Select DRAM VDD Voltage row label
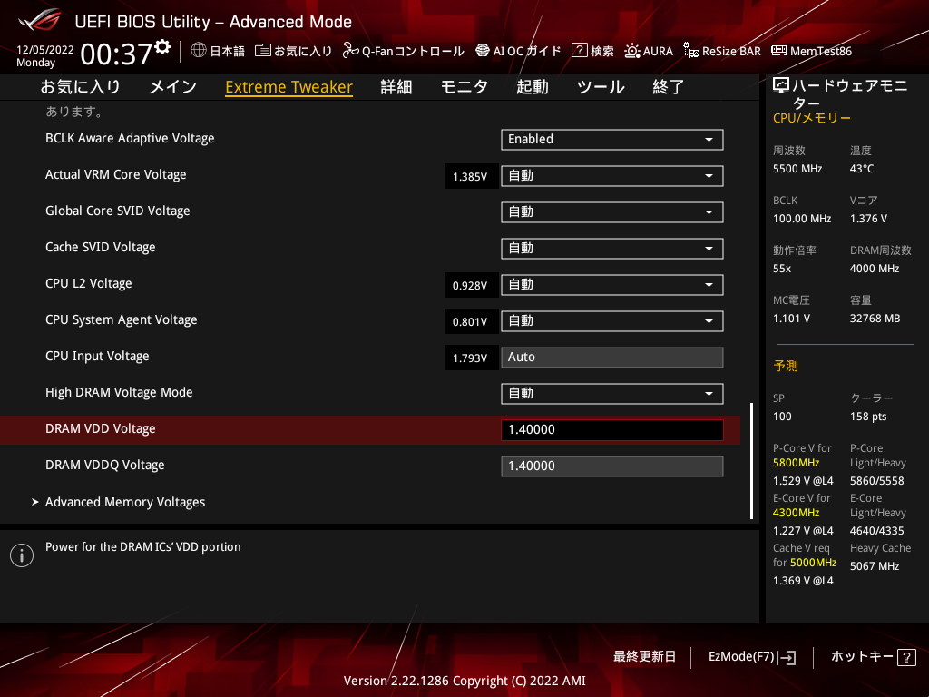929x697 pixels. 100,429
